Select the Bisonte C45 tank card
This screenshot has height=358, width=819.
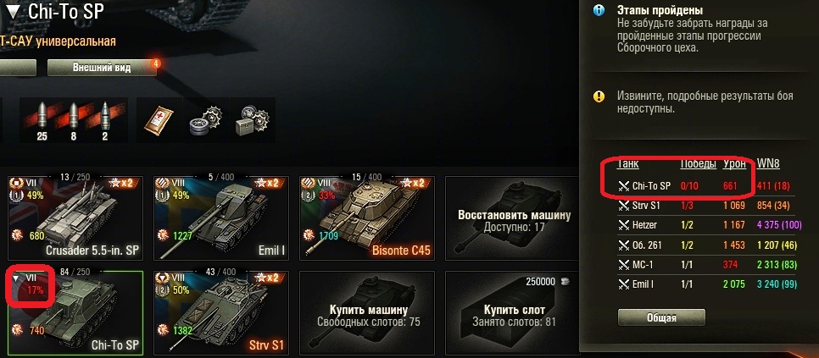(366, 218)
